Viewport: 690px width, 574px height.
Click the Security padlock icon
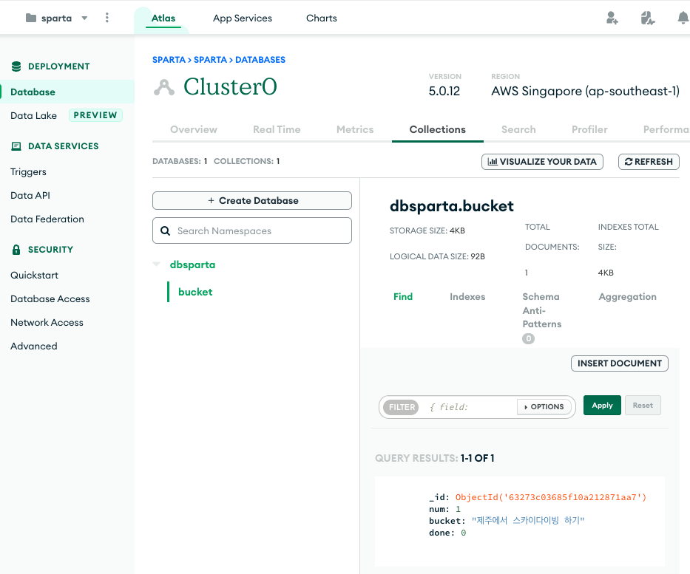tap(16, 250)
